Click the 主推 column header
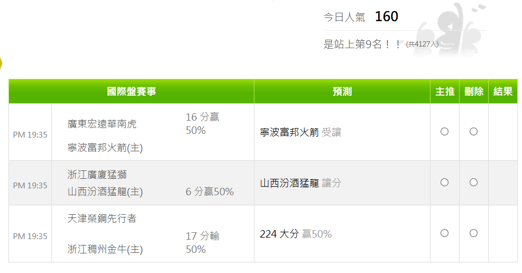522x273 pixels. coord(445,92)
